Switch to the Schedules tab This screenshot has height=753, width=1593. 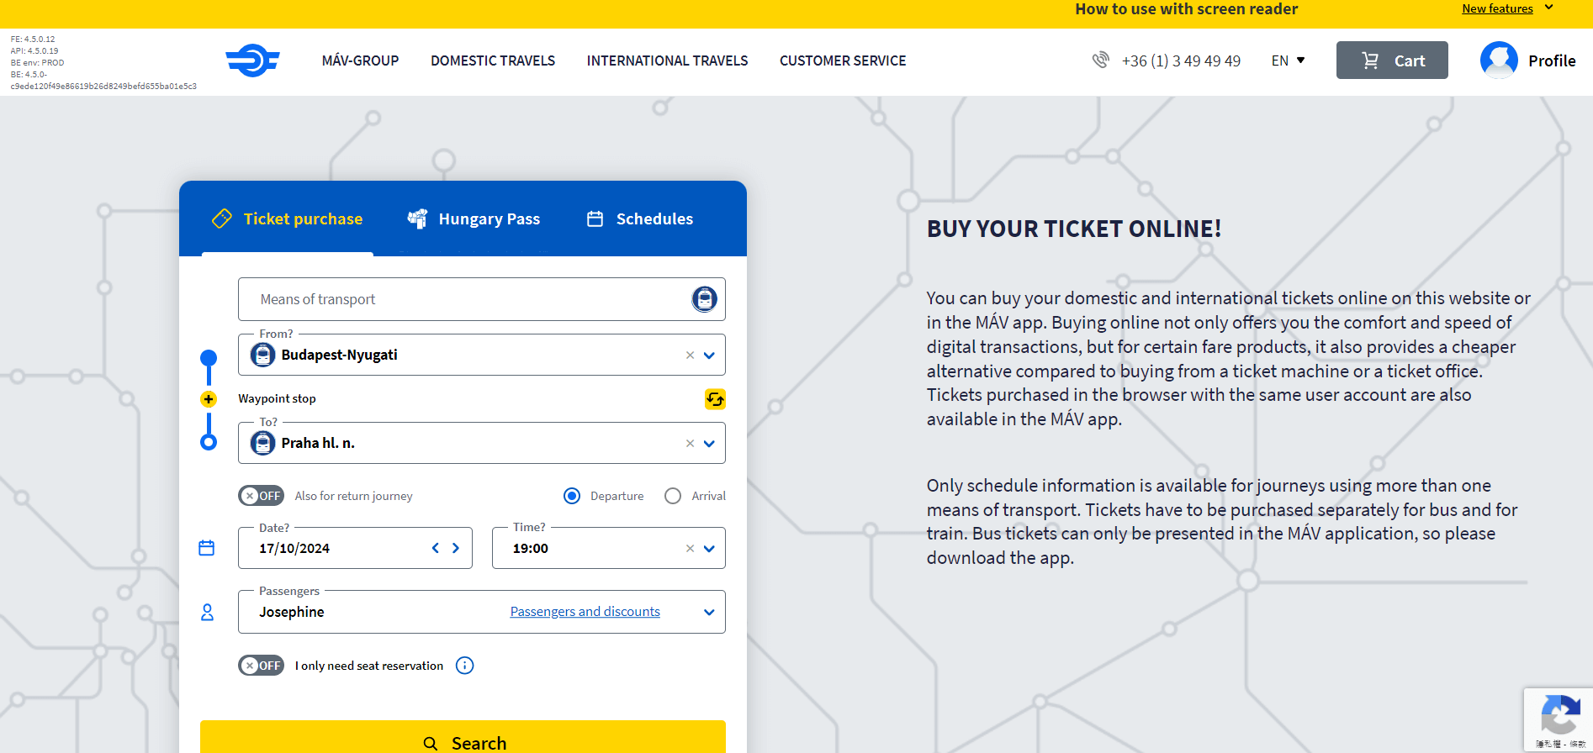(x=640, y=219)
